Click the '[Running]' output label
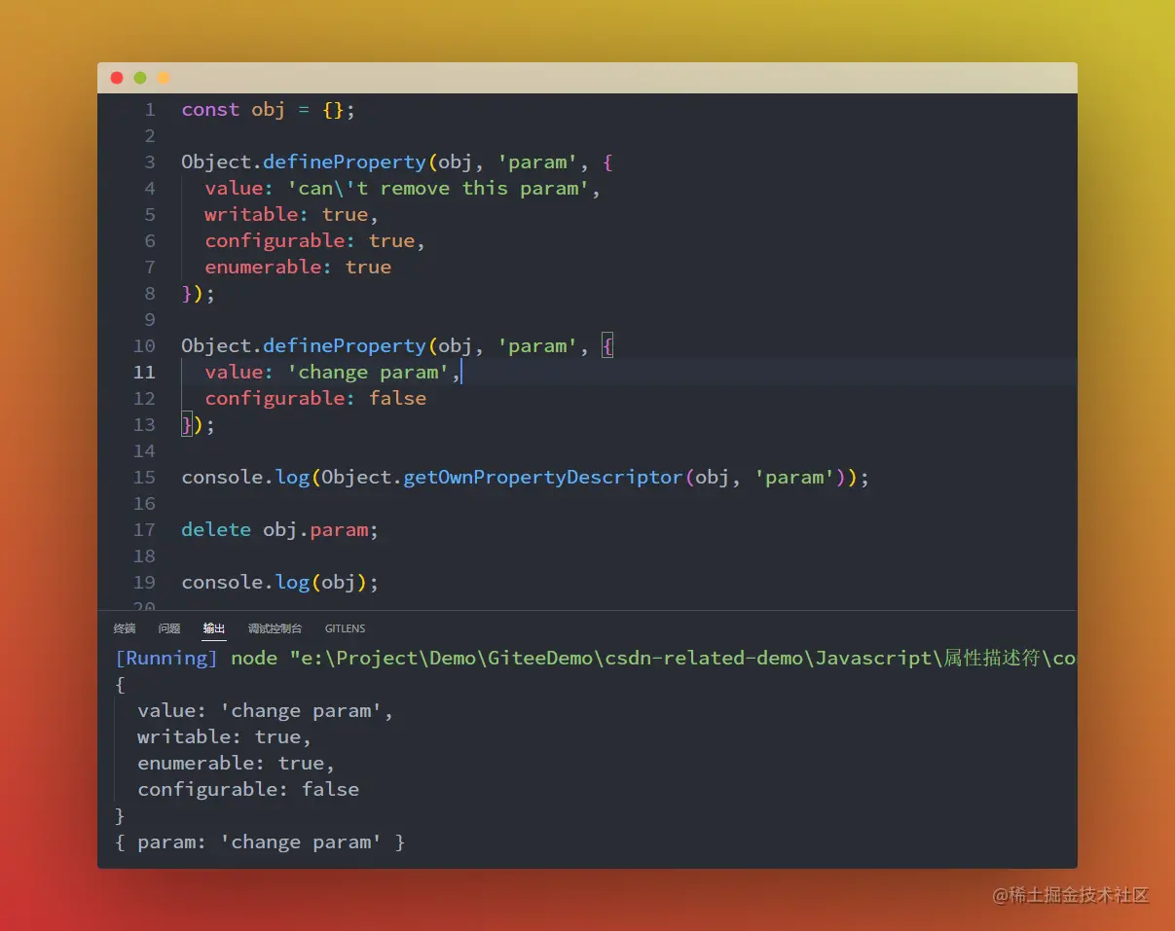The image size is (1175, 931). 166,659
